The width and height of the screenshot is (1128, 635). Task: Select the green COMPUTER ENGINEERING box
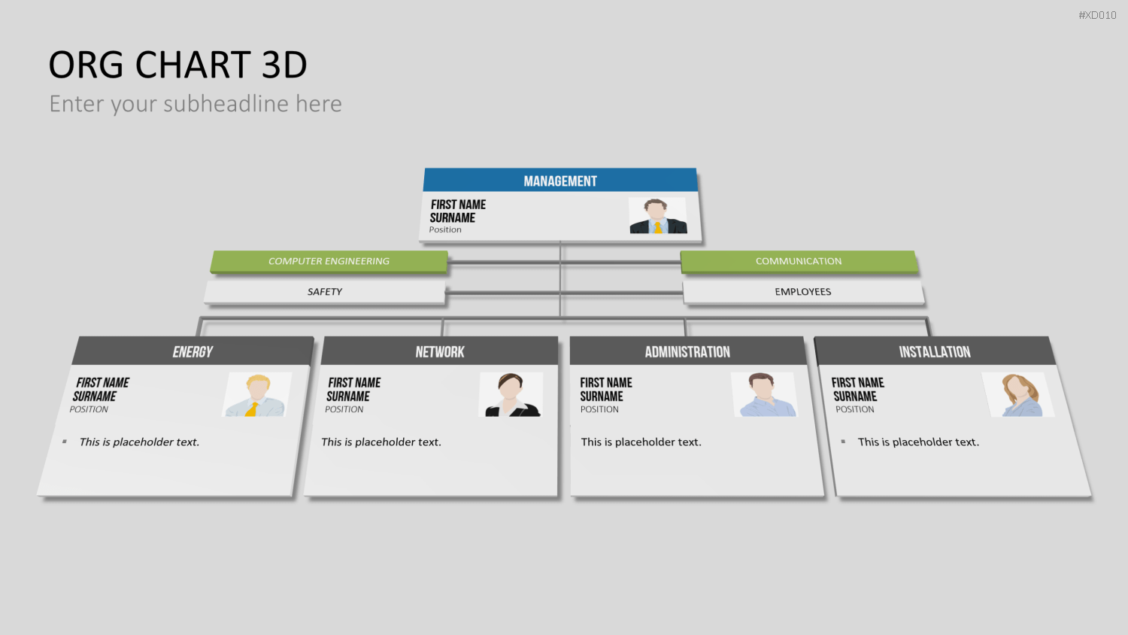(329, 261)
